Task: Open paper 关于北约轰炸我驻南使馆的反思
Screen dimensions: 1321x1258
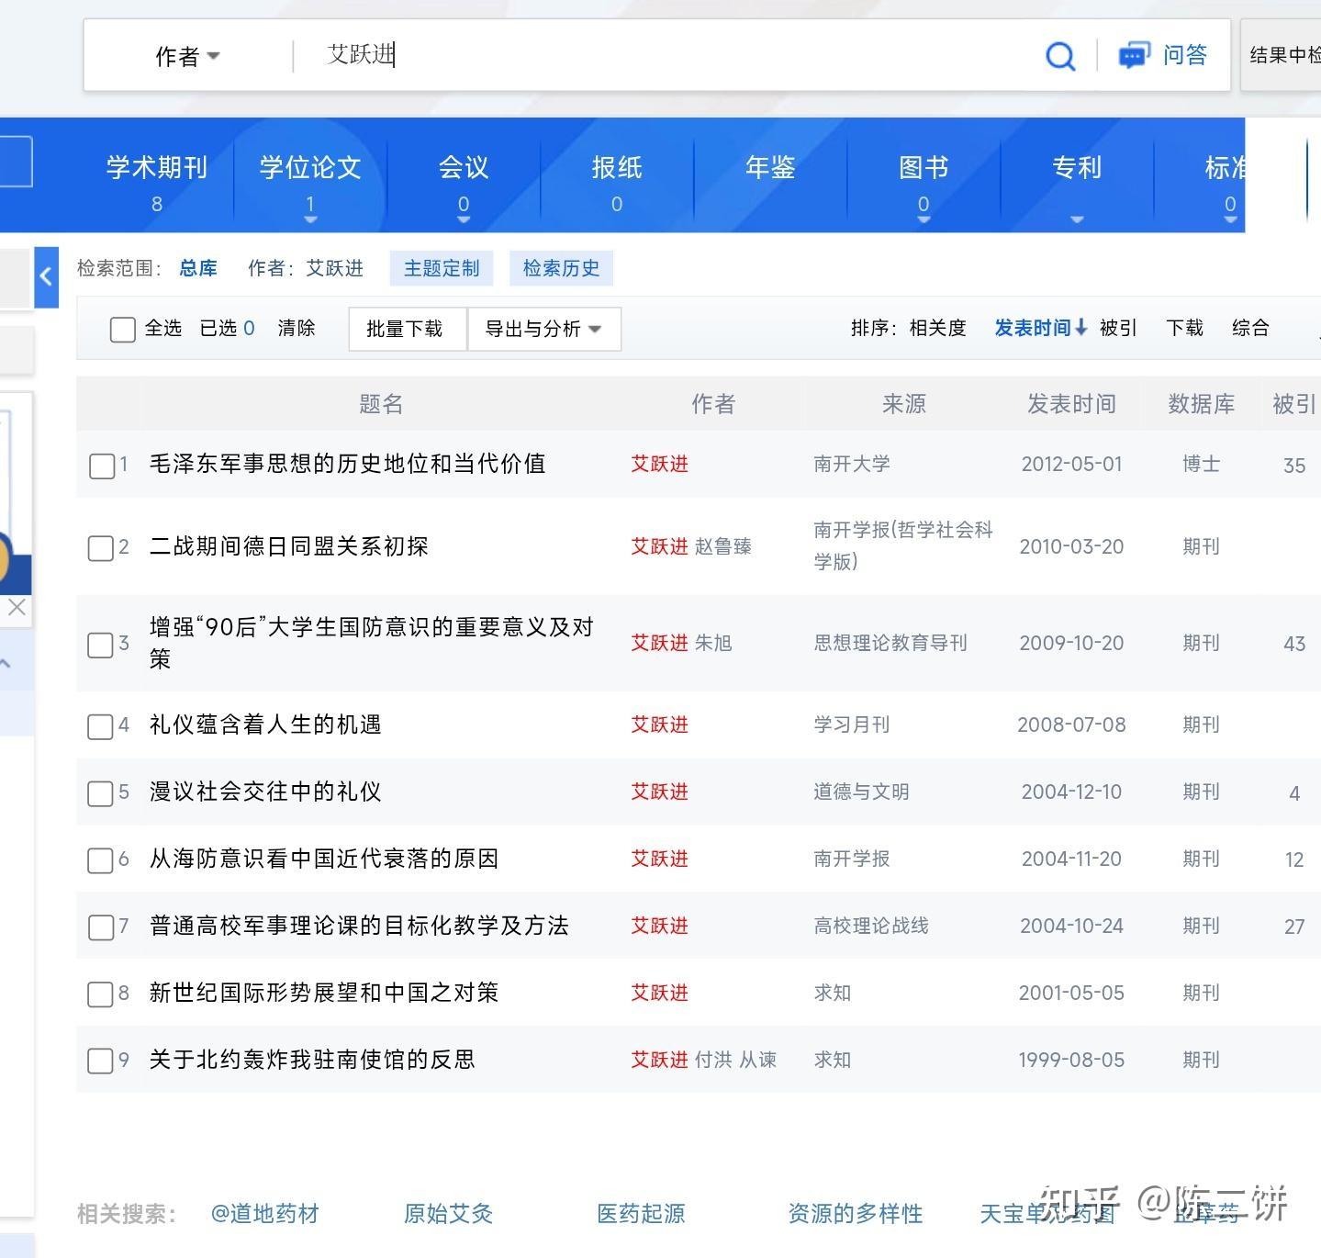Action: (312, 1060)
